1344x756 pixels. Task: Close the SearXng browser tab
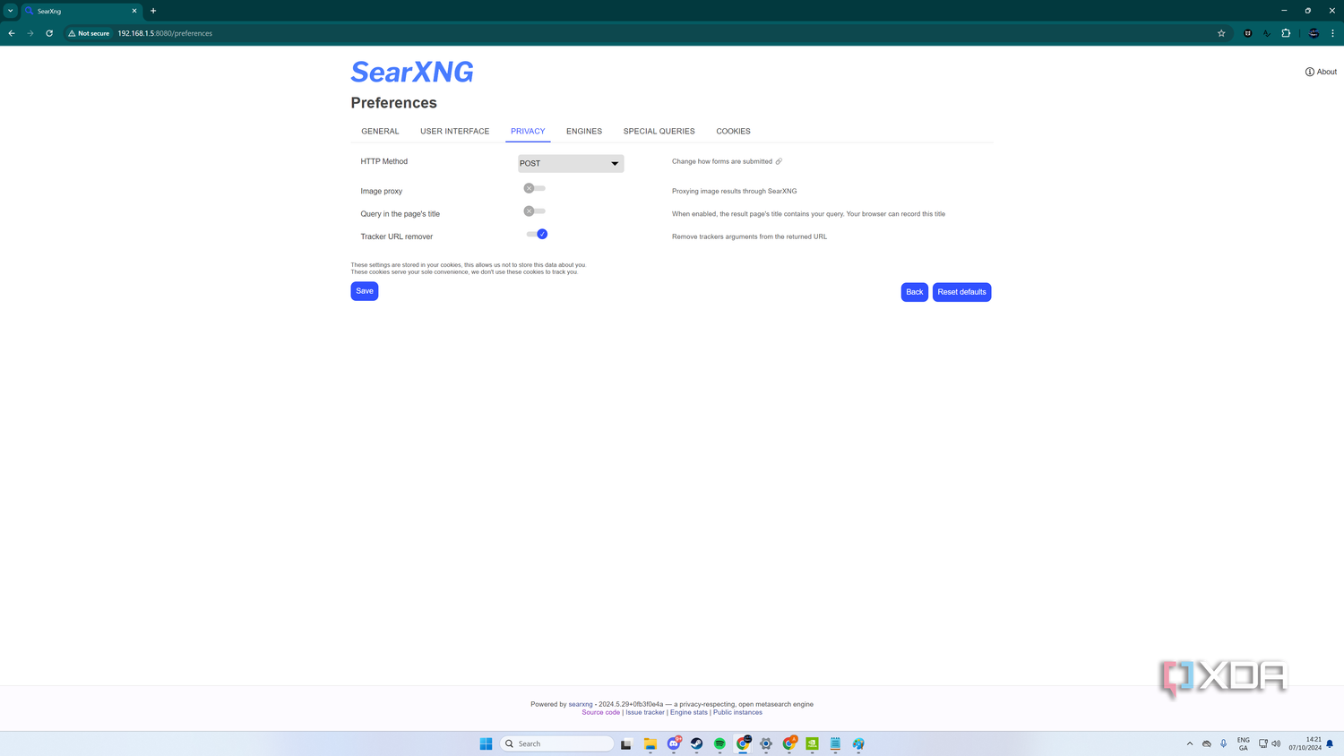point(134,11)
